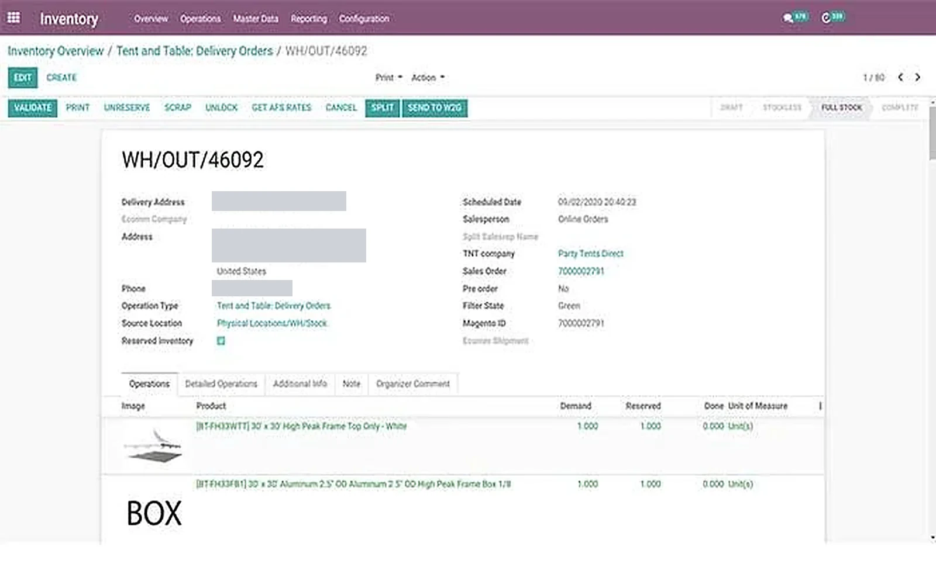Click the Scrap button
The width and height of the screenshot is (936, 581).
pyautogui.click(x=178, y=108)
